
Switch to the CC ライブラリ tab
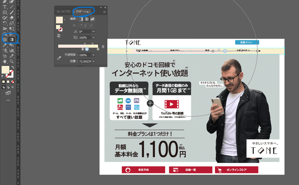[64, 12]
